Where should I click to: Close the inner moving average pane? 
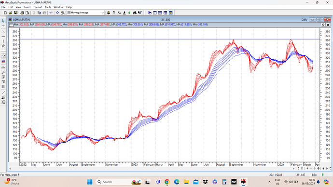click(x=328, y=25)
